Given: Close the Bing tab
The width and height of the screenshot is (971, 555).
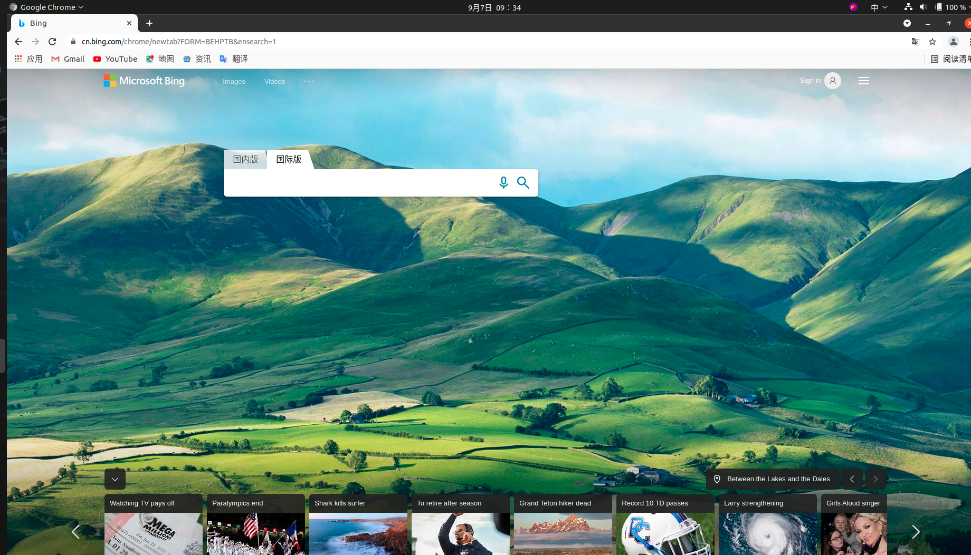Looking at the screenshot, I should point(129,23).
